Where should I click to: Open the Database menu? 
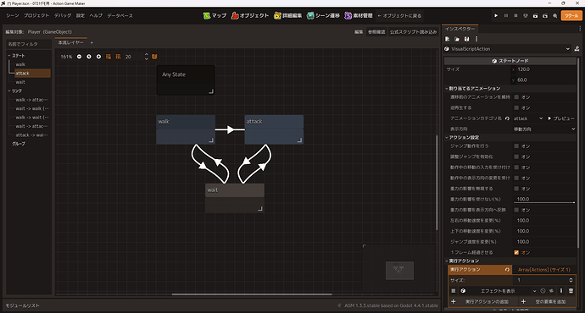coord(120,15)
